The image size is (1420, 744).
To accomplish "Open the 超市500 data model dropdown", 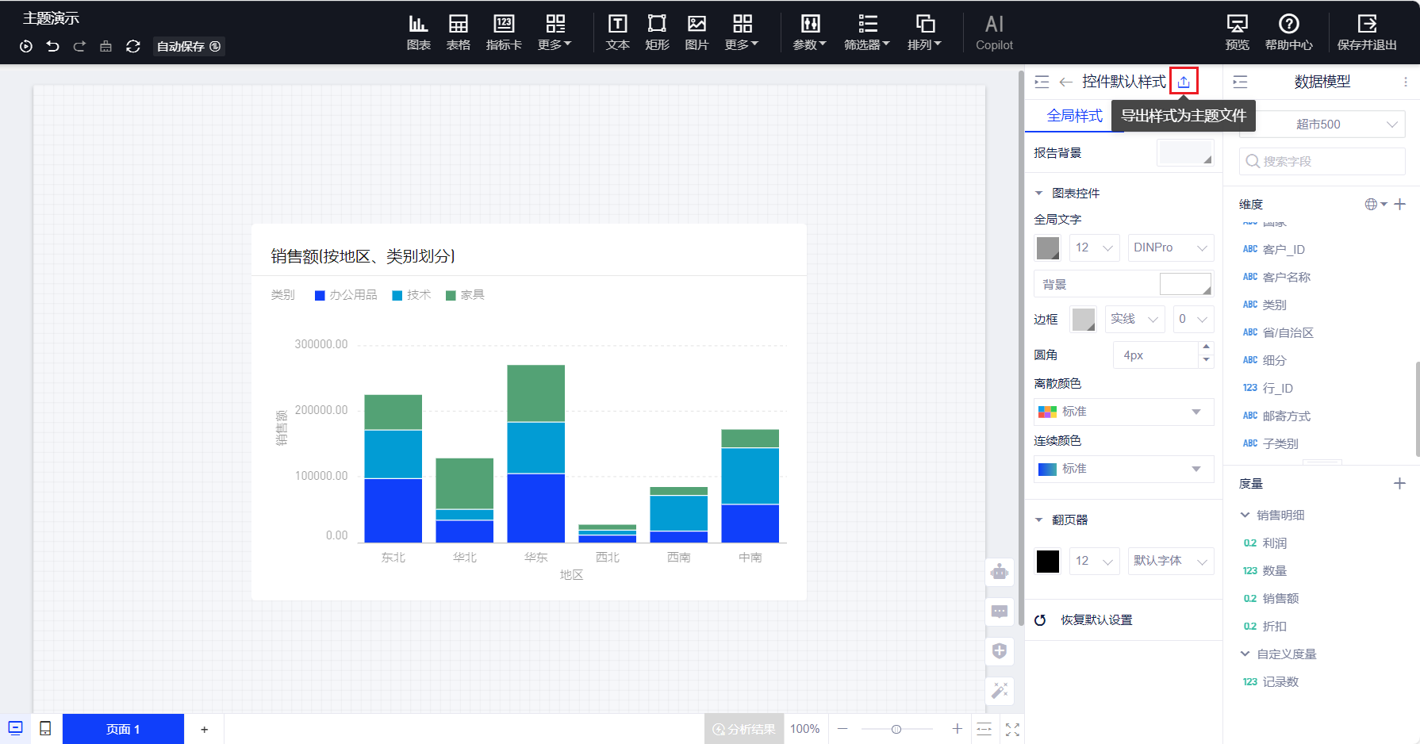I will [x=1322, y=125].
